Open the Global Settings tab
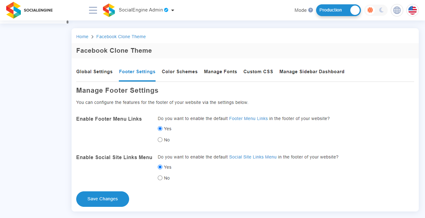425x218 pixels. (x=94, y=72)
